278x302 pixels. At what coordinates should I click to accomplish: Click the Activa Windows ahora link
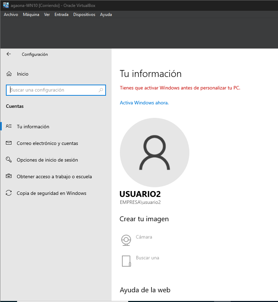(144, 103)
